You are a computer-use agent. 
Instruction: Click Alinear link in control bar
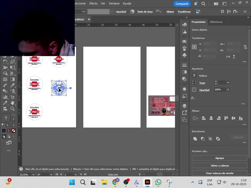tap(170, 12)
